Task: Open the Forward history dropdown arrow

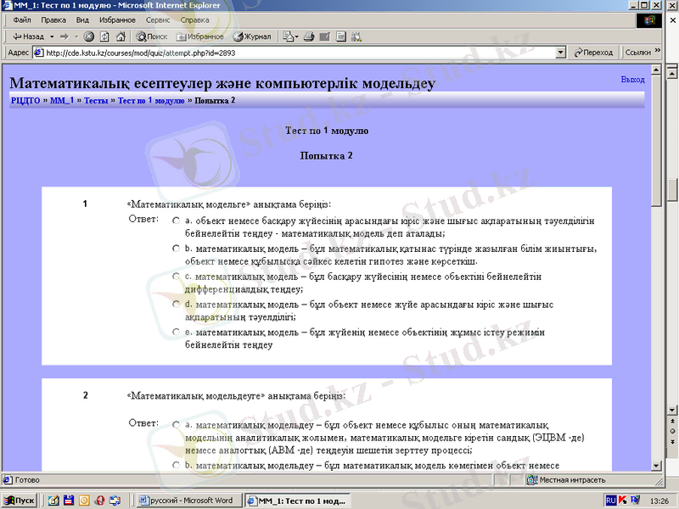Action: [x=76, y=36]
